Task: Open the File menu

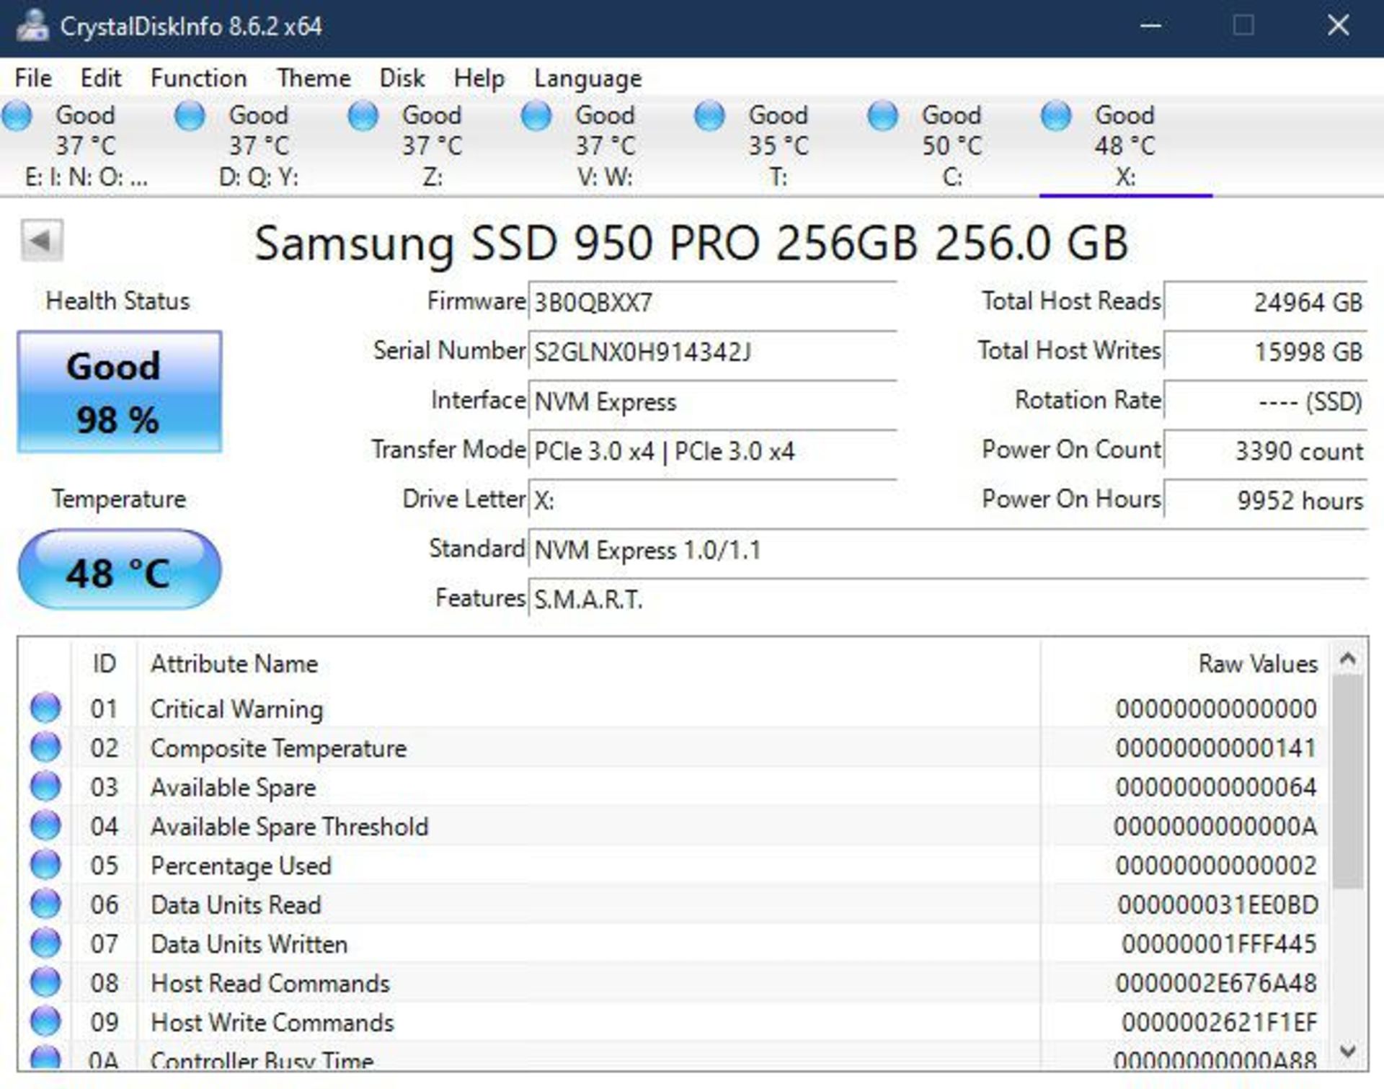Action: point(33,78)
